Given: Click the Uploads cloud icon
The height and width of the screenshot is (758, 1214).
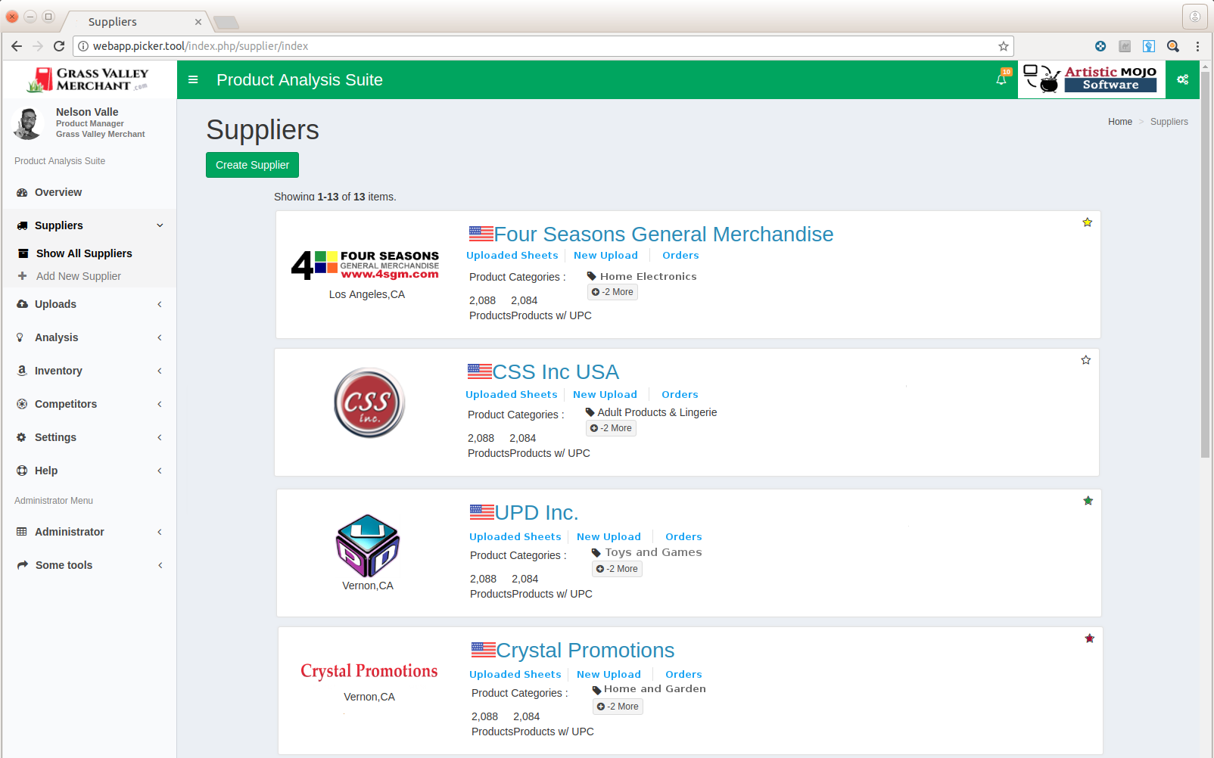Looking at the screenshot, I should point(22,304).
